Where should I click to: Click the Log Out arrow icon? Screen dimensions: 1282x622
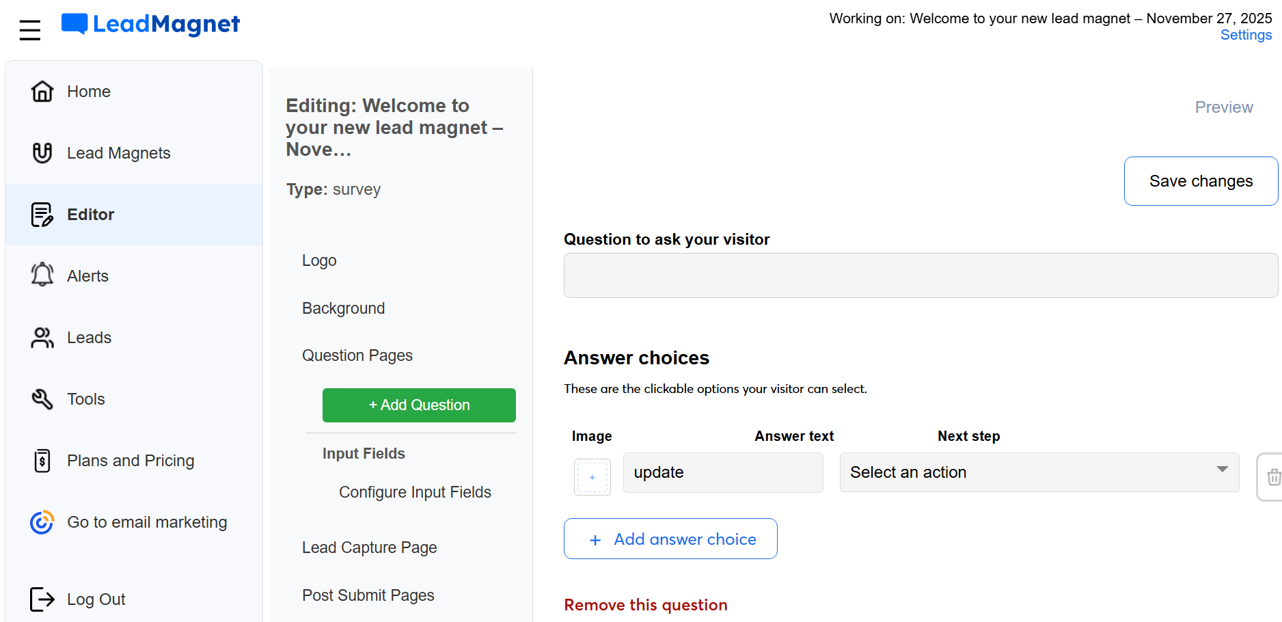tap(42, 599)
